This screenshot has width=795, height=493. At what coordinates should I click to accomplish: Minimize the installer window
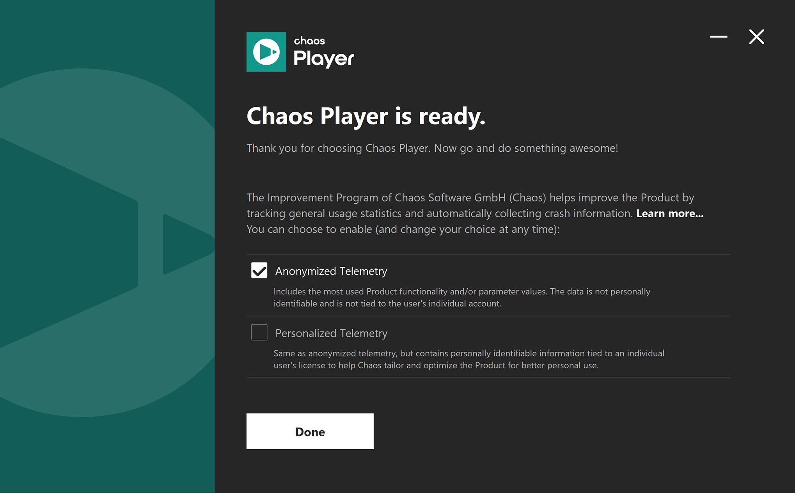(x=719, y=37)
